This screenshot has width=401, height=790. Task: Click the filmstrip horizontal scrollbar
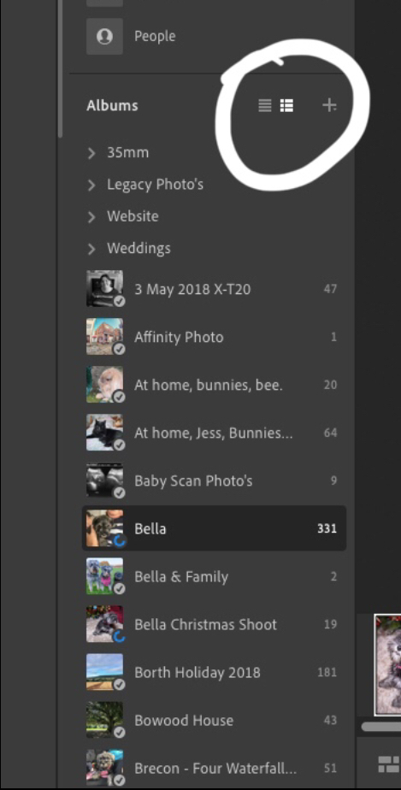[380, 727]
